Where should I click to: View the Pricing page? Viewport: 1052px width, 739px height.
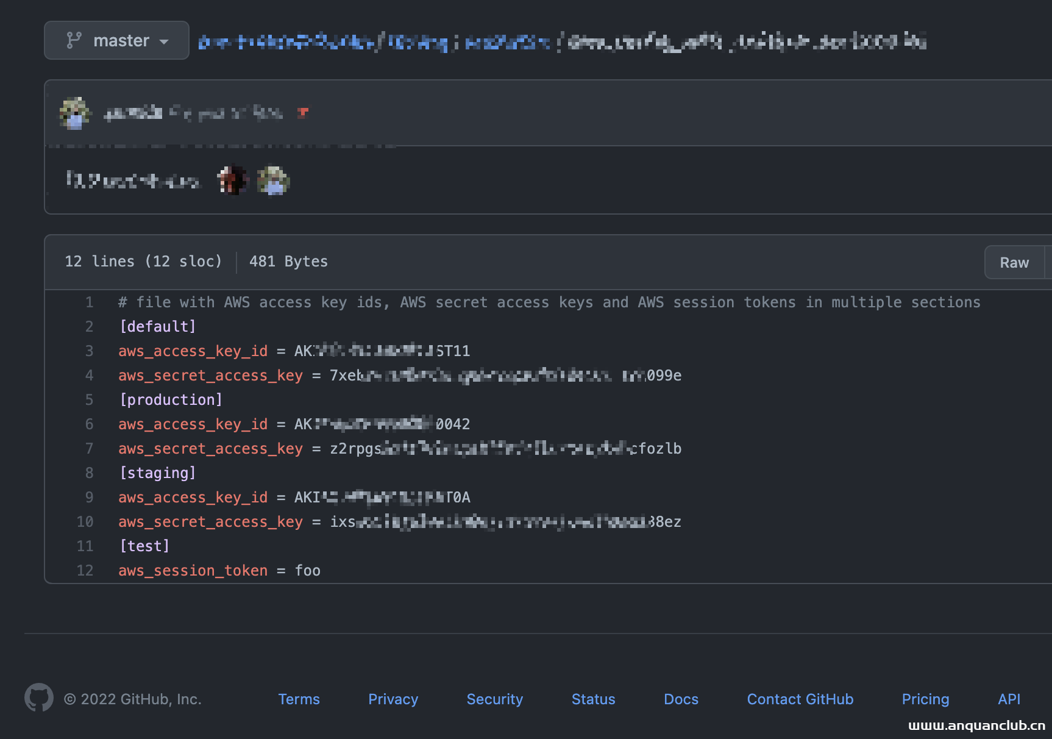click(925, 699)
